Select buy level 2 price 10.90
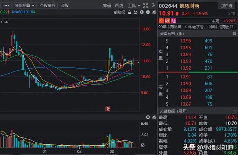 tap(186, 83)
